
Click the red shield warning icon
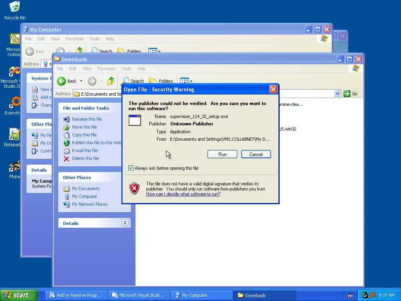click(134, 189)
